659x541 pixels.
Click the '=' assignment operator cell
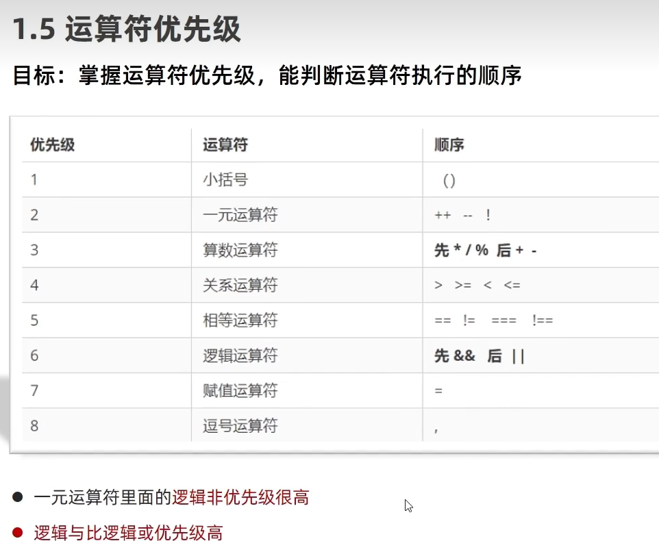pos(438,391)
